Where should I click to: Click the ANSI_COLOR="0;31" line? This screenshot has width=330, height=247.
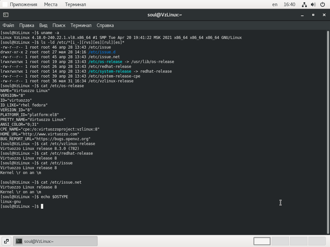pos(20,124)
